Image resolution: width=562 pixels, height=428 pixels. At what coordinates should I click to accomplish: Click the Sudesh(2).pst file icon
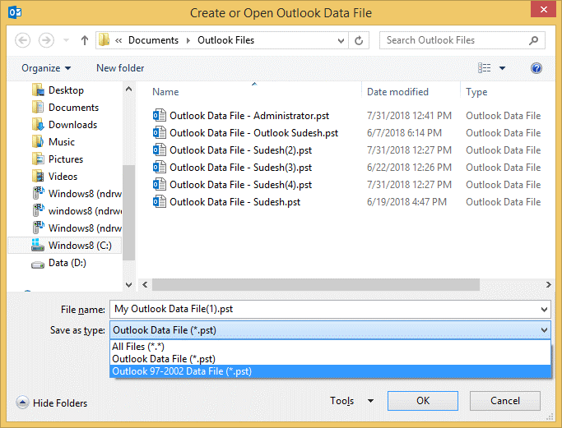160,150
